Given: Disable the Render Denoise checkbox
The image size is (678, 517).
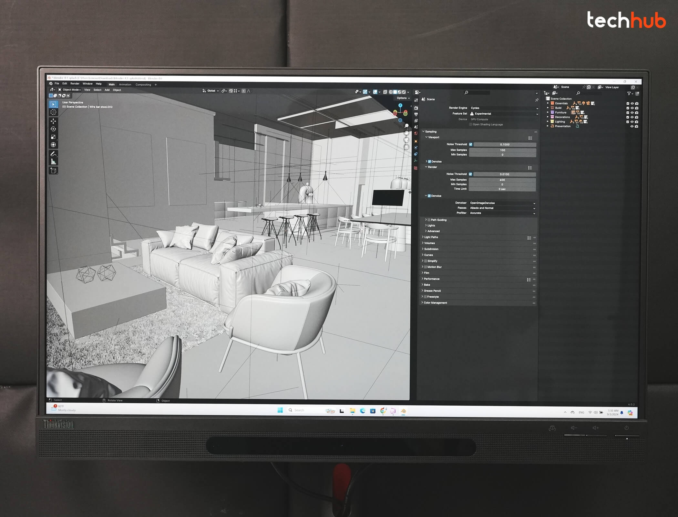Looking at the screenshot, I should 429,196.
